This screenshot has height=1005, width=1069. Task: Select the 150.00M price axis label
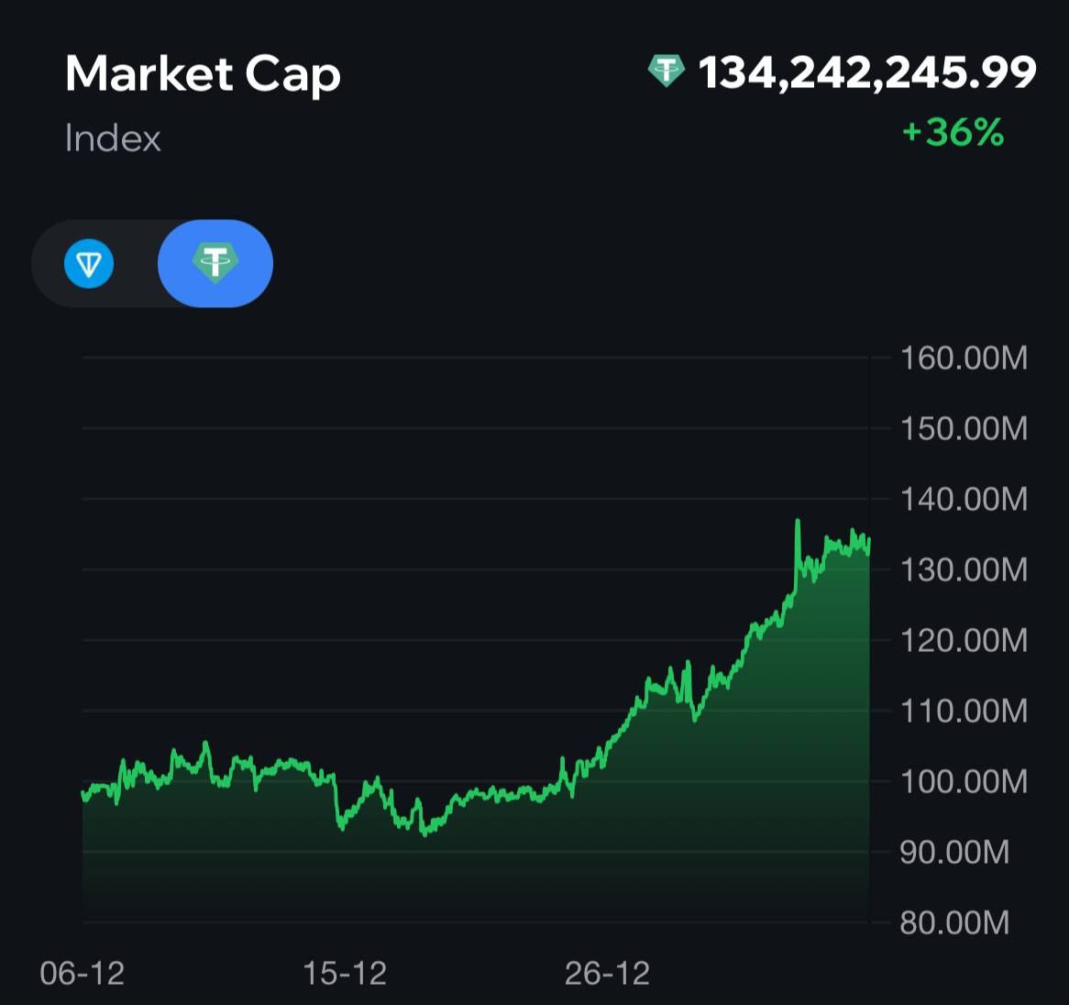pyautogui.click(x=964, y=428)
